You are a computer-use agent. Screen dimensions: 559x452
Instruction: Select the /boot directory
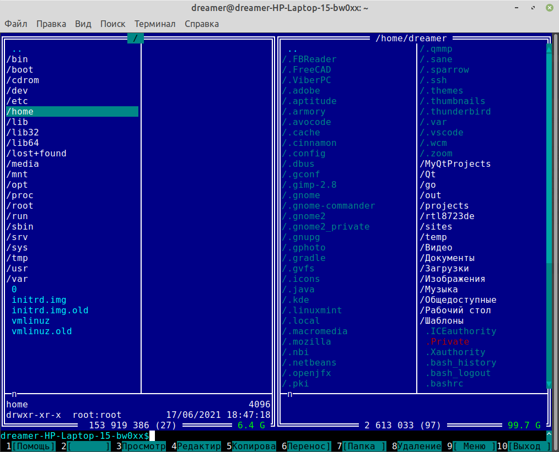20,70
